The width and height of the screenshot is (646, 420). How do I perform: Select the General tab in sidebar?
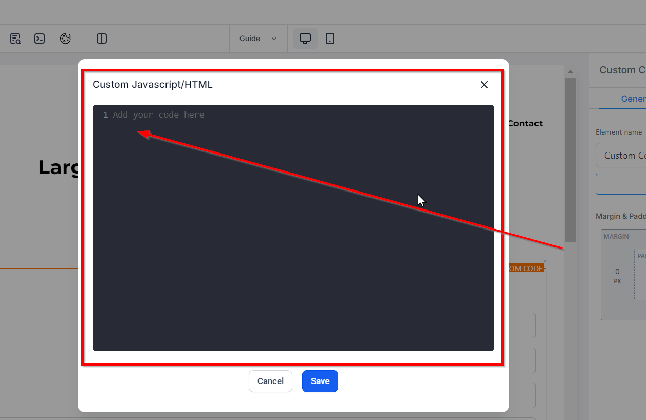coord(633,99)
